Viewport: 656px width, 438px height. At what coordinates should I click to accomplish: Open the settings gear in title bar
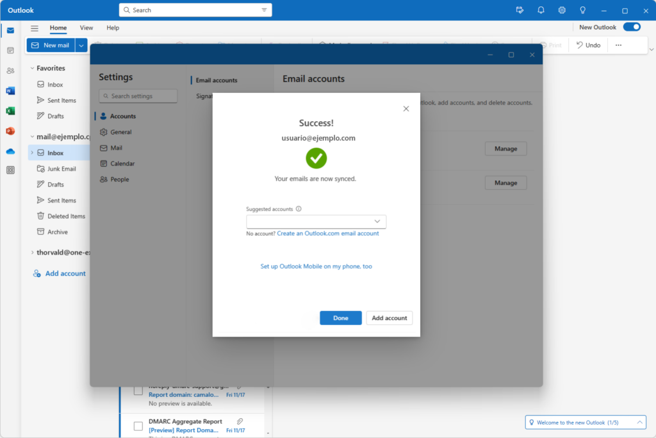[x=562, y=10]
